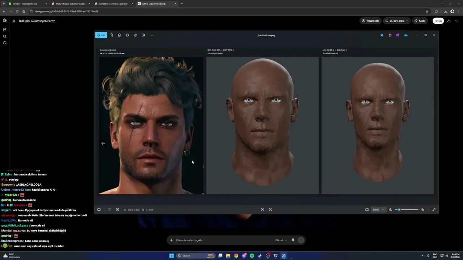Screen dimensions: 463x260
Task: Show hidden system tray icons
Action: 422,256
